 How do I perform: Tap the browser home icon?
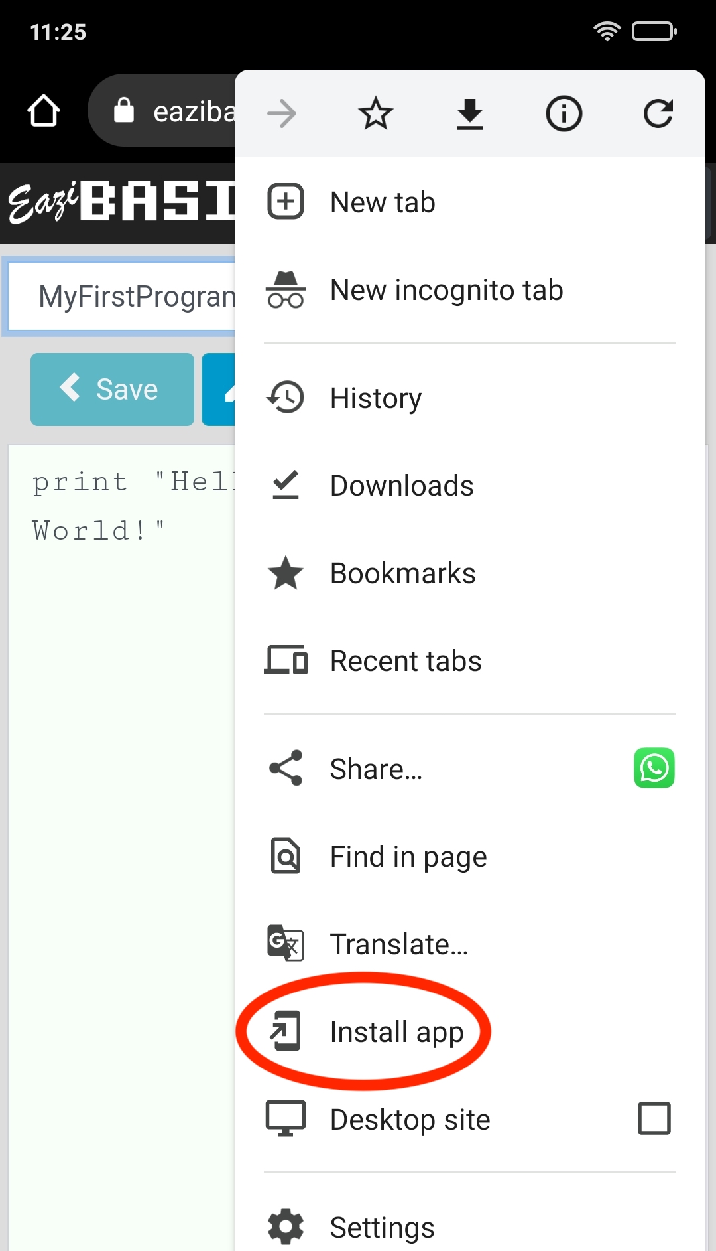click(x=44, y=111)
